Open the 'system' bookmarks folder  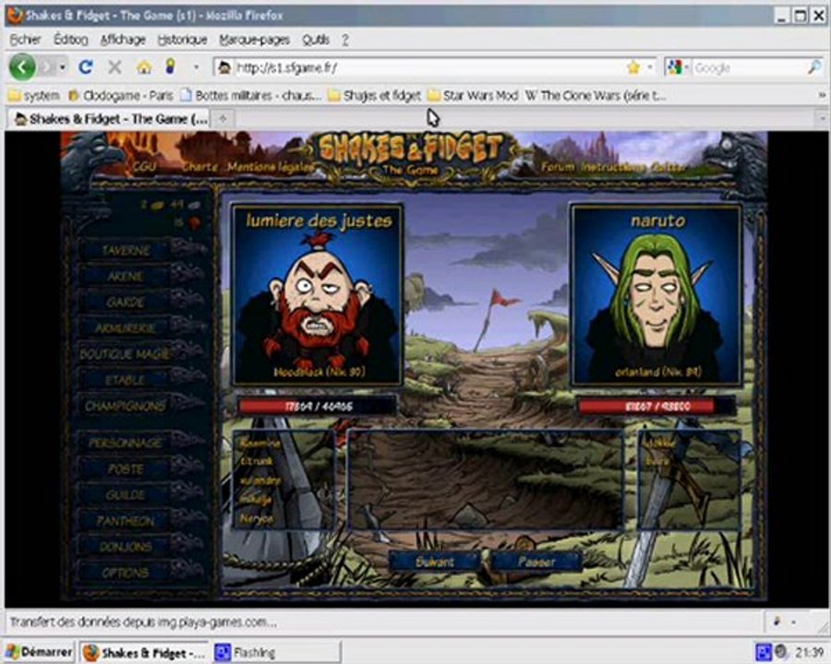tap(34, 96)
